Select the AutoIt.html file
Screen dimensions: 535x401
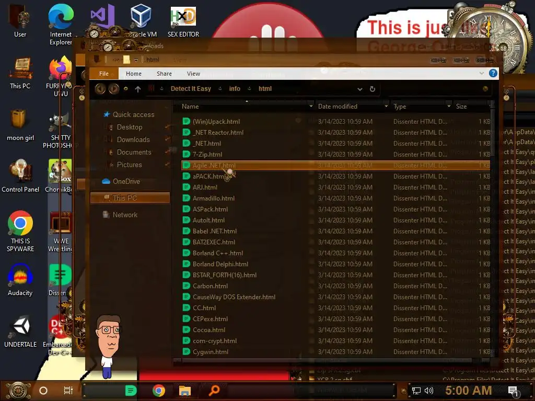[x=336, y=220]
